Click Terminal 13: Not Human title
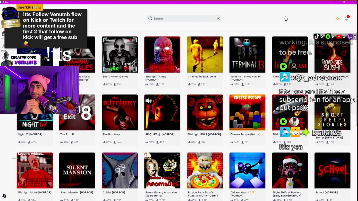The image size is (358, 201). tap(245, 78)
